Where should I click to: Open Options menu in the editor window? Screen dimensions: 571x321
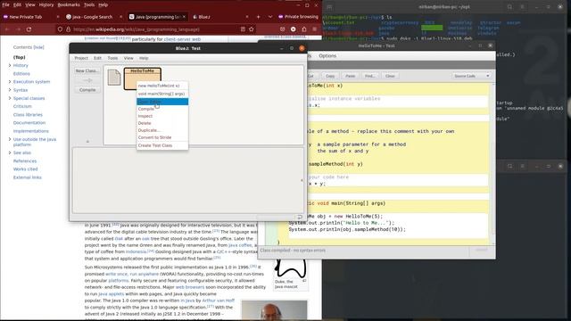[327, 55]
